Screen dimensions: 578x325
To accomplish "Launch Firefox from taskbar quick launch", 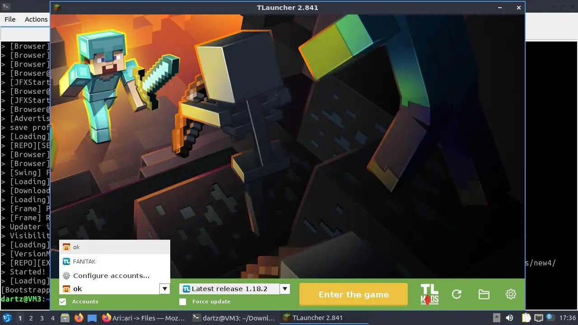I will (79, 318).
